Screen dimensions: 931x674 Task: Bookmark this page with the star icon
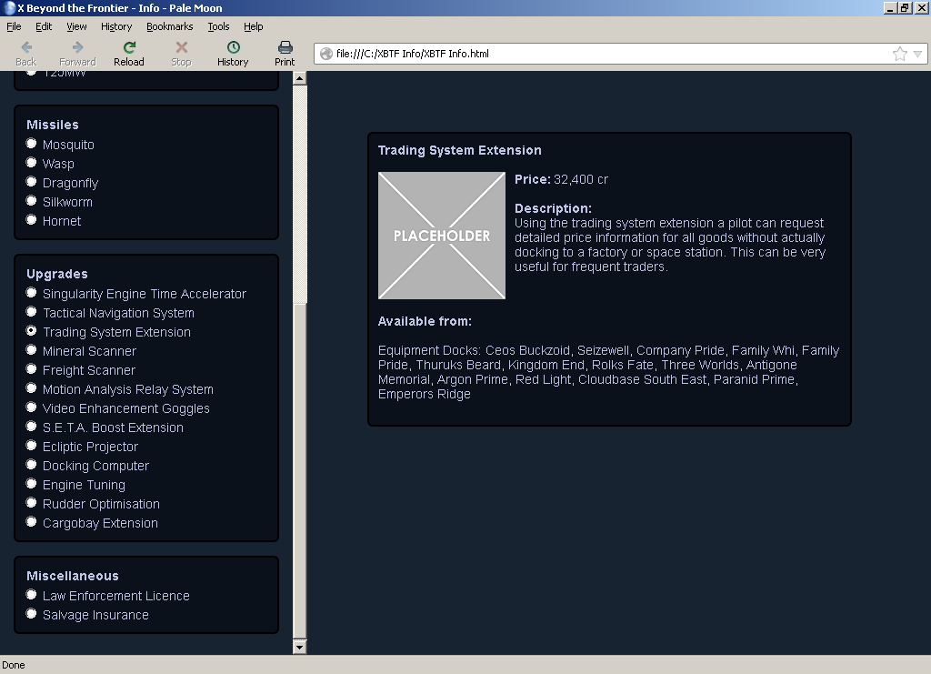pos(899,54)
